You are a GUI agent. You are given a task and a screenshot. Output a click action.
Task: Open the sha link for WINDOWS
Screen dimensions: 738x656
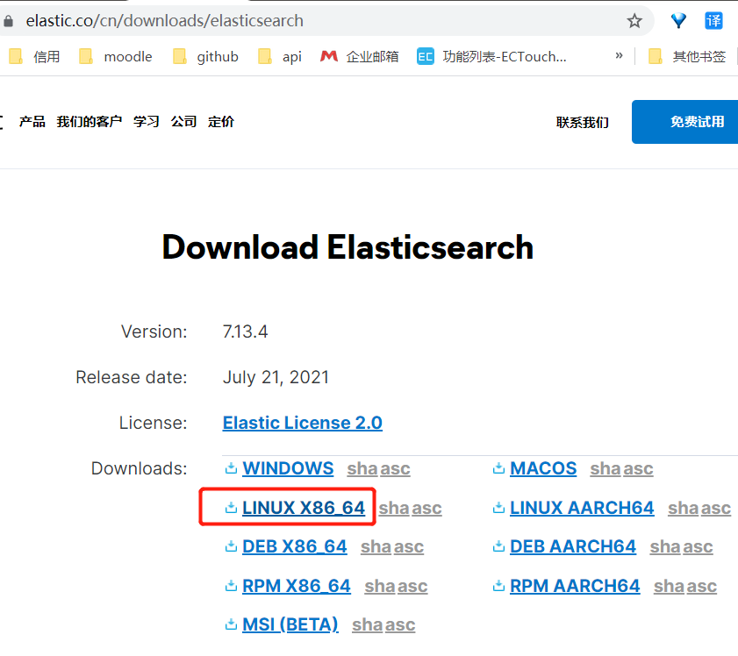point(362,469)
